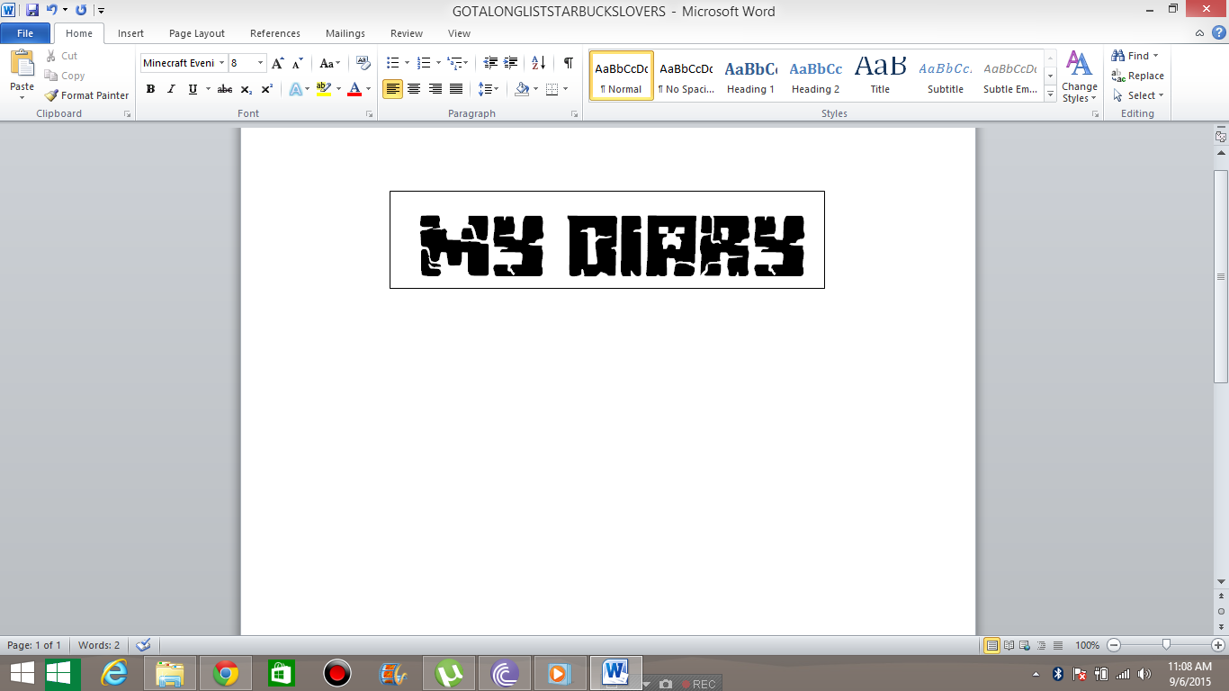Open the font name dropdown

221,63
